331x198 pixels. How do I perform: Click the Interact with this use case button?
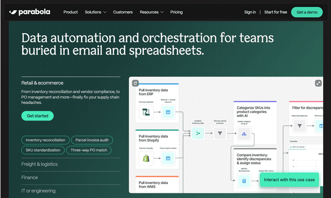(289, 180)
